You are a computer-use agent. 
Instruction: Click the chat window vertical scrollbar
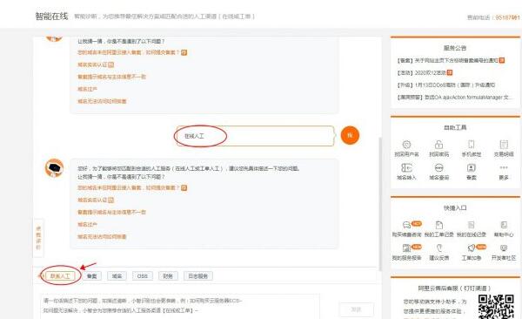(x=380, y=204)
